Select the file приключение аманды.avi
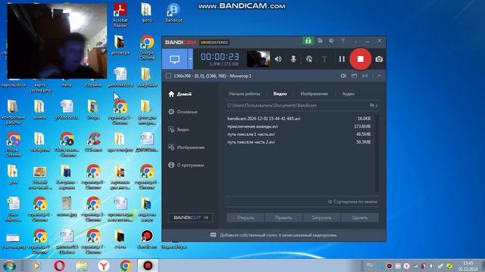The height and width of the screenshot is (272, 485). tap(299, 126)
